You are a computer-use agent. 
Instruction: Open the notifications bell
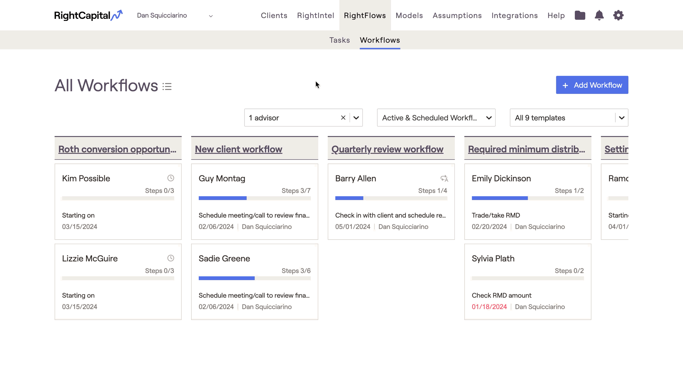coord(599,15)
